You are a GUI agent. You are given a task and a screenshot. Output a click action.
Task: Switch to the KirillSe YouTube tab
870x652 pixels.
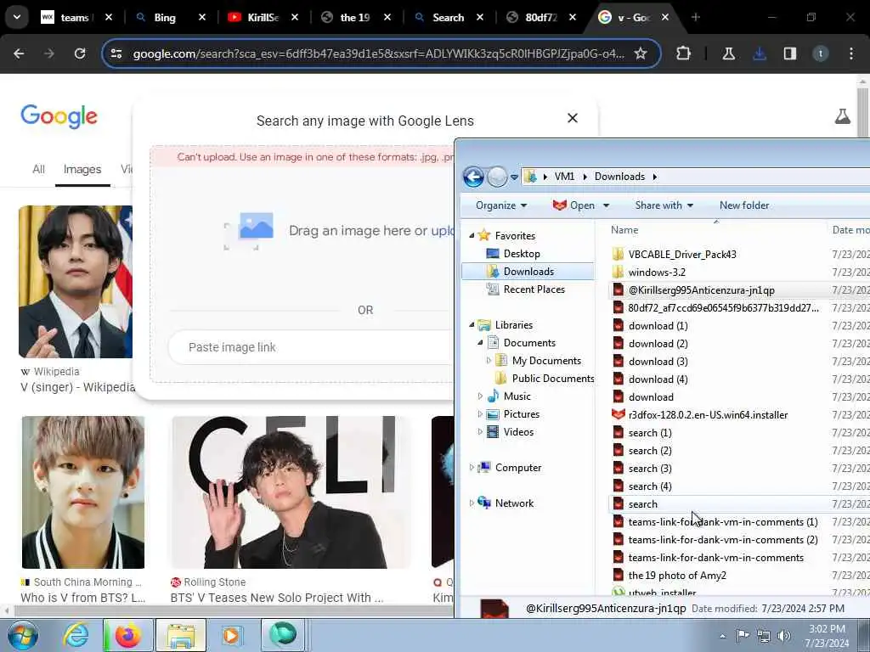[263, 18]
